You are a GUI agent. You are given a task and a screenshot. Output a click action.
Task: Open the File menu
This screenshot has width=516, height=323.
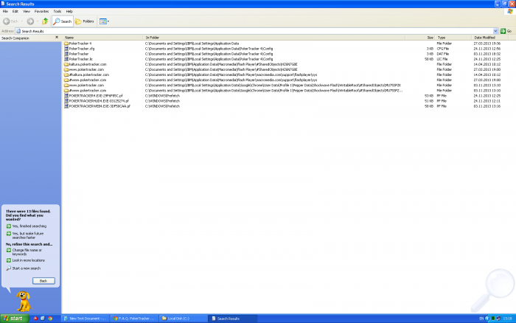click(5, 11)
